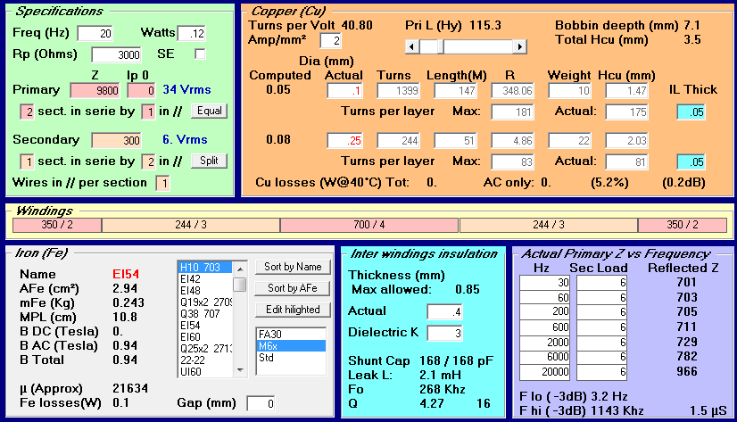Click the Sort by Name button

click(x=293, y=267)
